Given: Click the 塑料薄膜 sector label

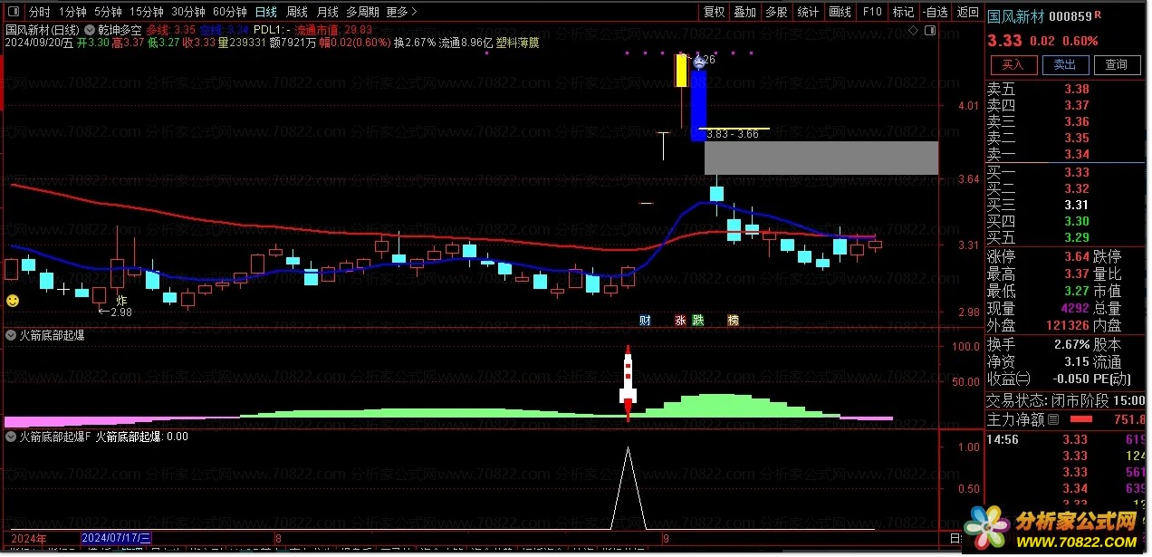Looking at the screenshot, I should click(x=515, y=42).
